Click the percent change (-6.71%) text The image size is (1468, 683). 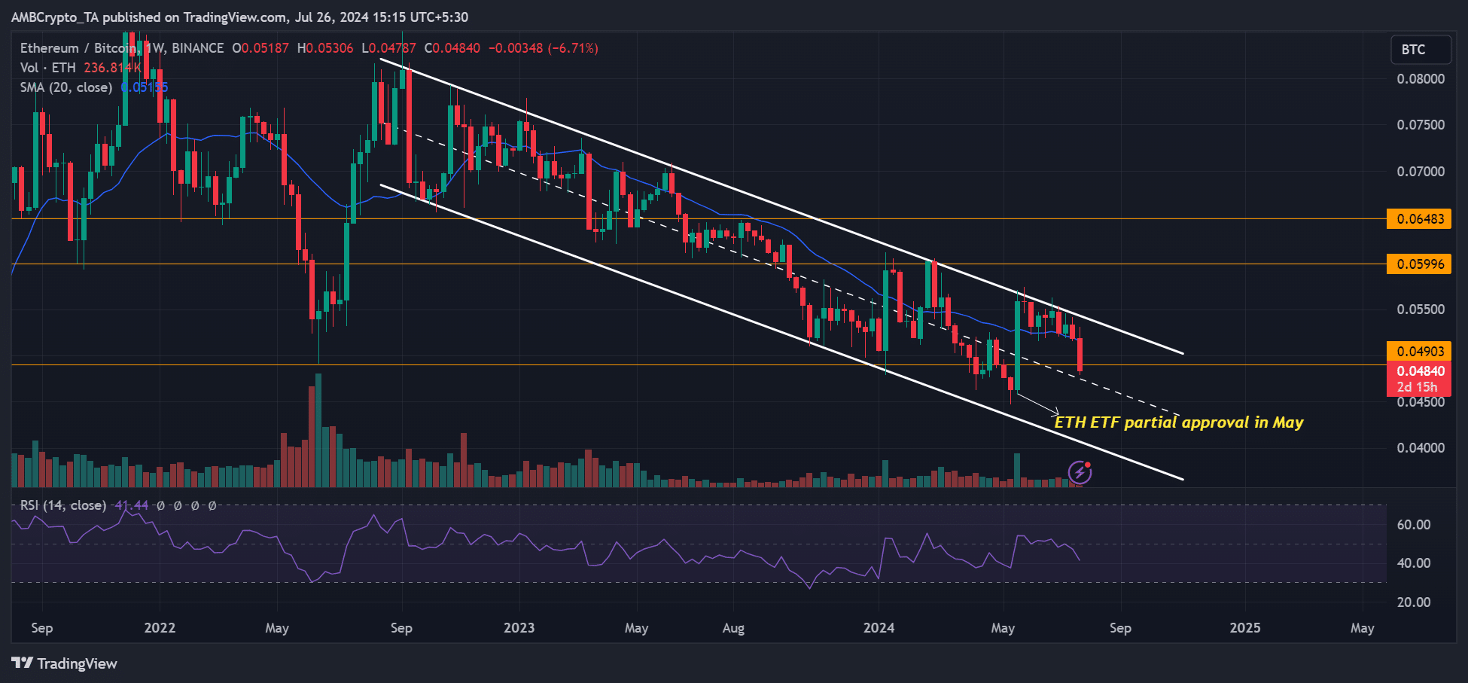tap(573, 48)
